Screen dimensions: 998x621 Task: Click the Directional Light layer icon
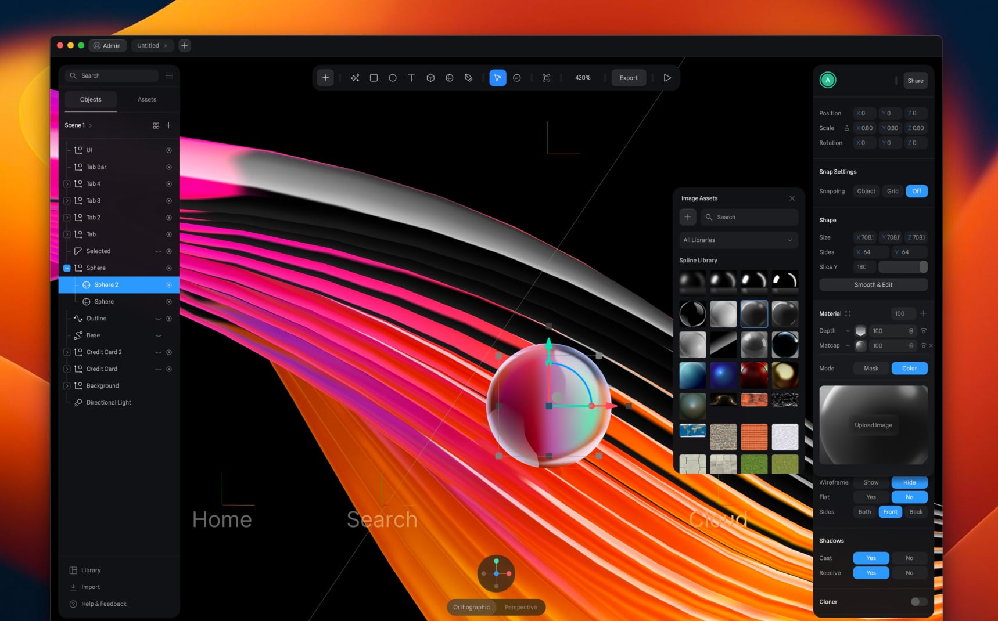click(x=78, y=402)
